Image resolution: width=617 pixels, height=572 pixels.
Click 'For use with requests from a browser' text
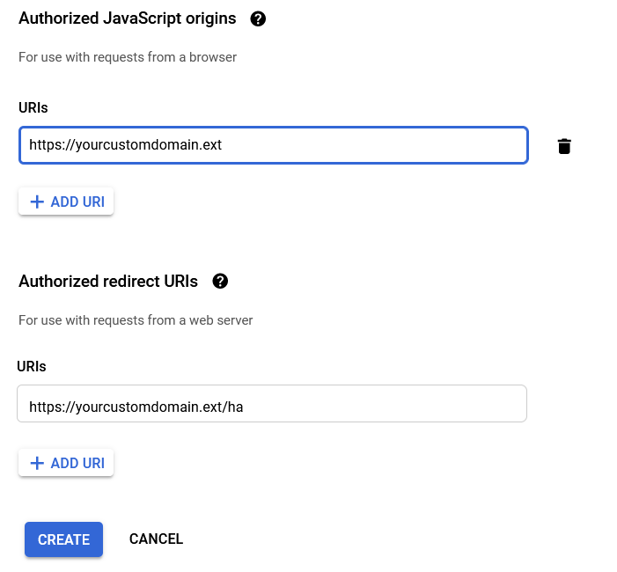[128, 57]
